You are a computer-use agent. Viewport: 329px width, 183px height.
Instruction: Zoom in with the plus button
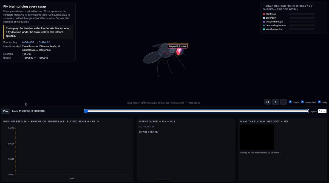[275, 102]
